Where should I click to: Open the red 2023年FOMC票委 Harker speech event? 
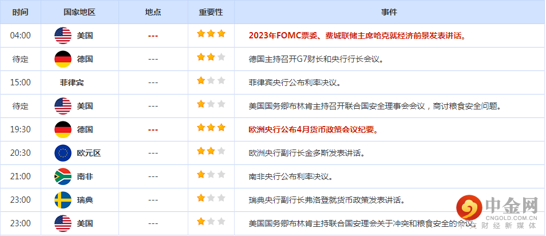[358, 36]
